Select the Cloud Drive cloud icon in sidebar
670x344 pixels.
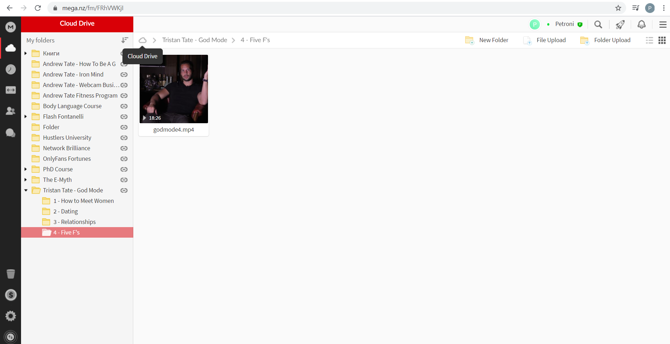tap(11, 48)
